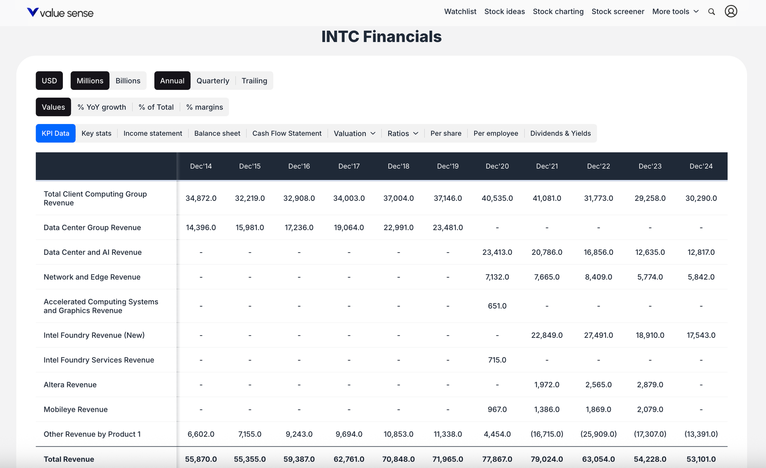The height and width of the screenshot is (468, 766).
Task: Open the Watchlist page
Action: [x=460, y=11]
